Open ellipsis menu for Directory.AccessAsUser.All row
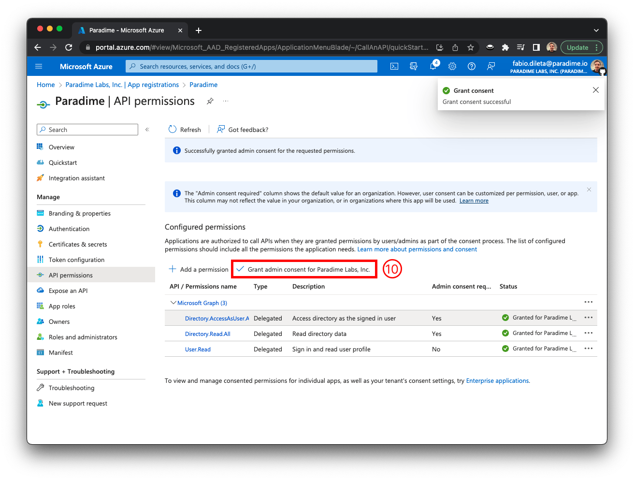The image size is (634, 480). (588, 318)
